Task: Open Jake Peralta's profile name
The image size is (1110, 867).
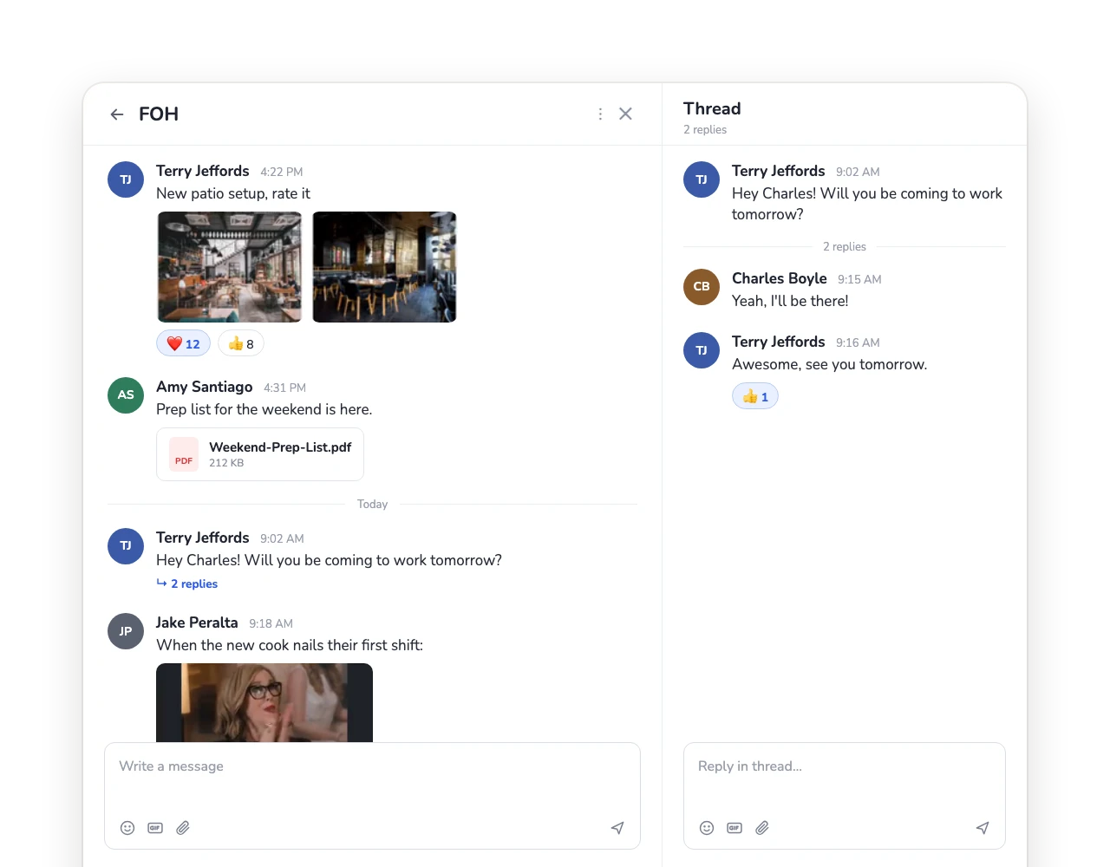Action: click(x=197, y=623)
